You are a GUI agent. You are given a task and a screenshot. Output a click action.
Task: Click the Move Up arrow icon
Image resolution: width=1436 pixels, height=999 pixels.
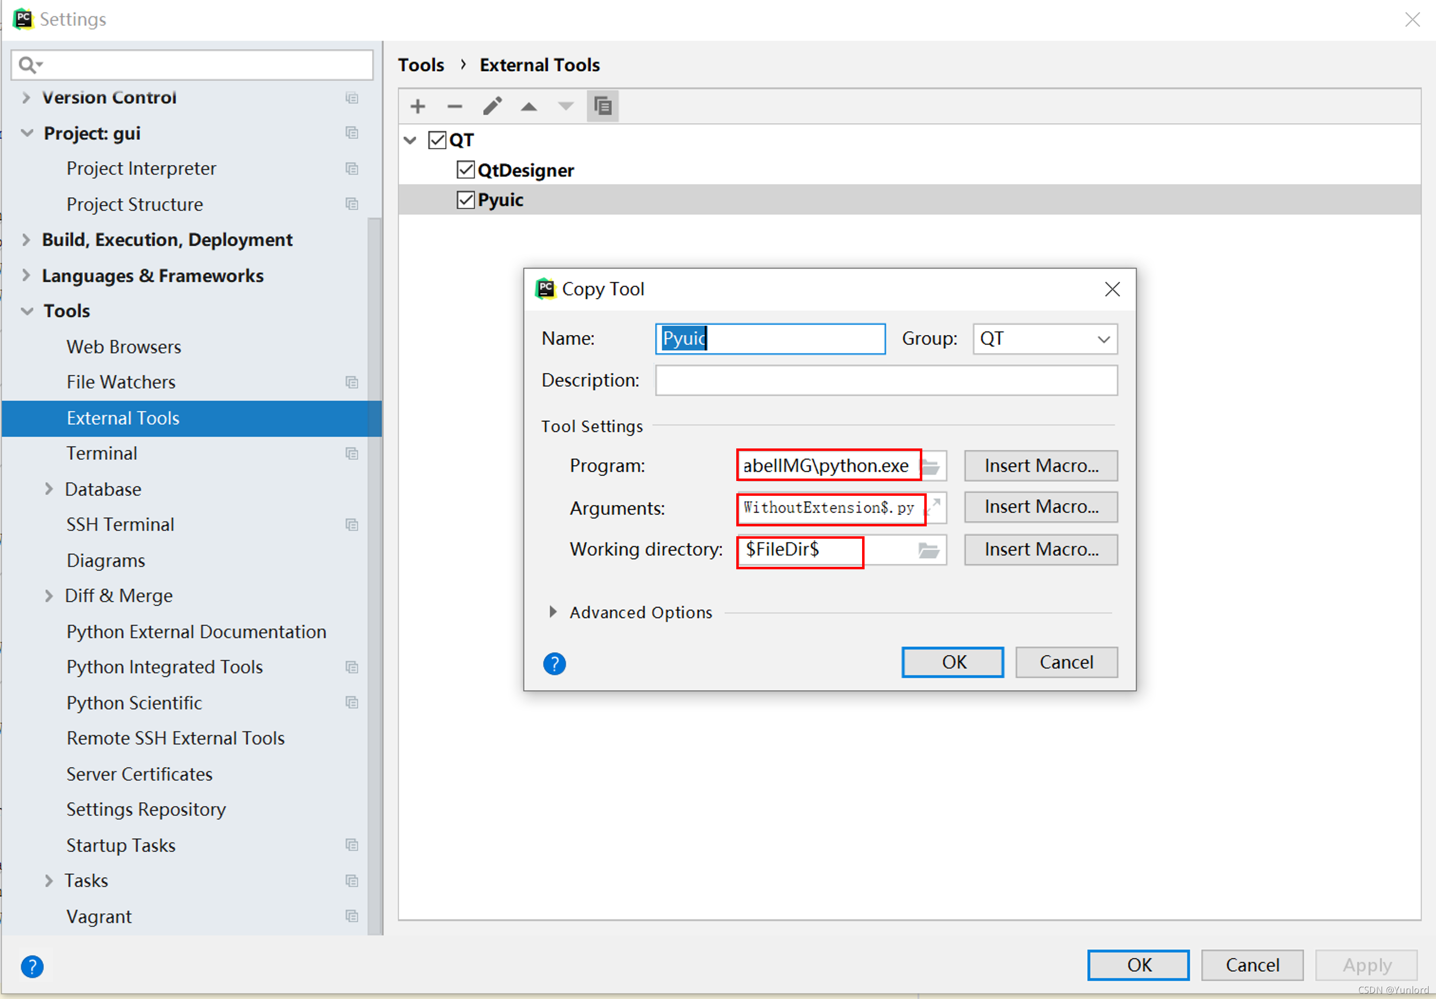coord(529,106)
